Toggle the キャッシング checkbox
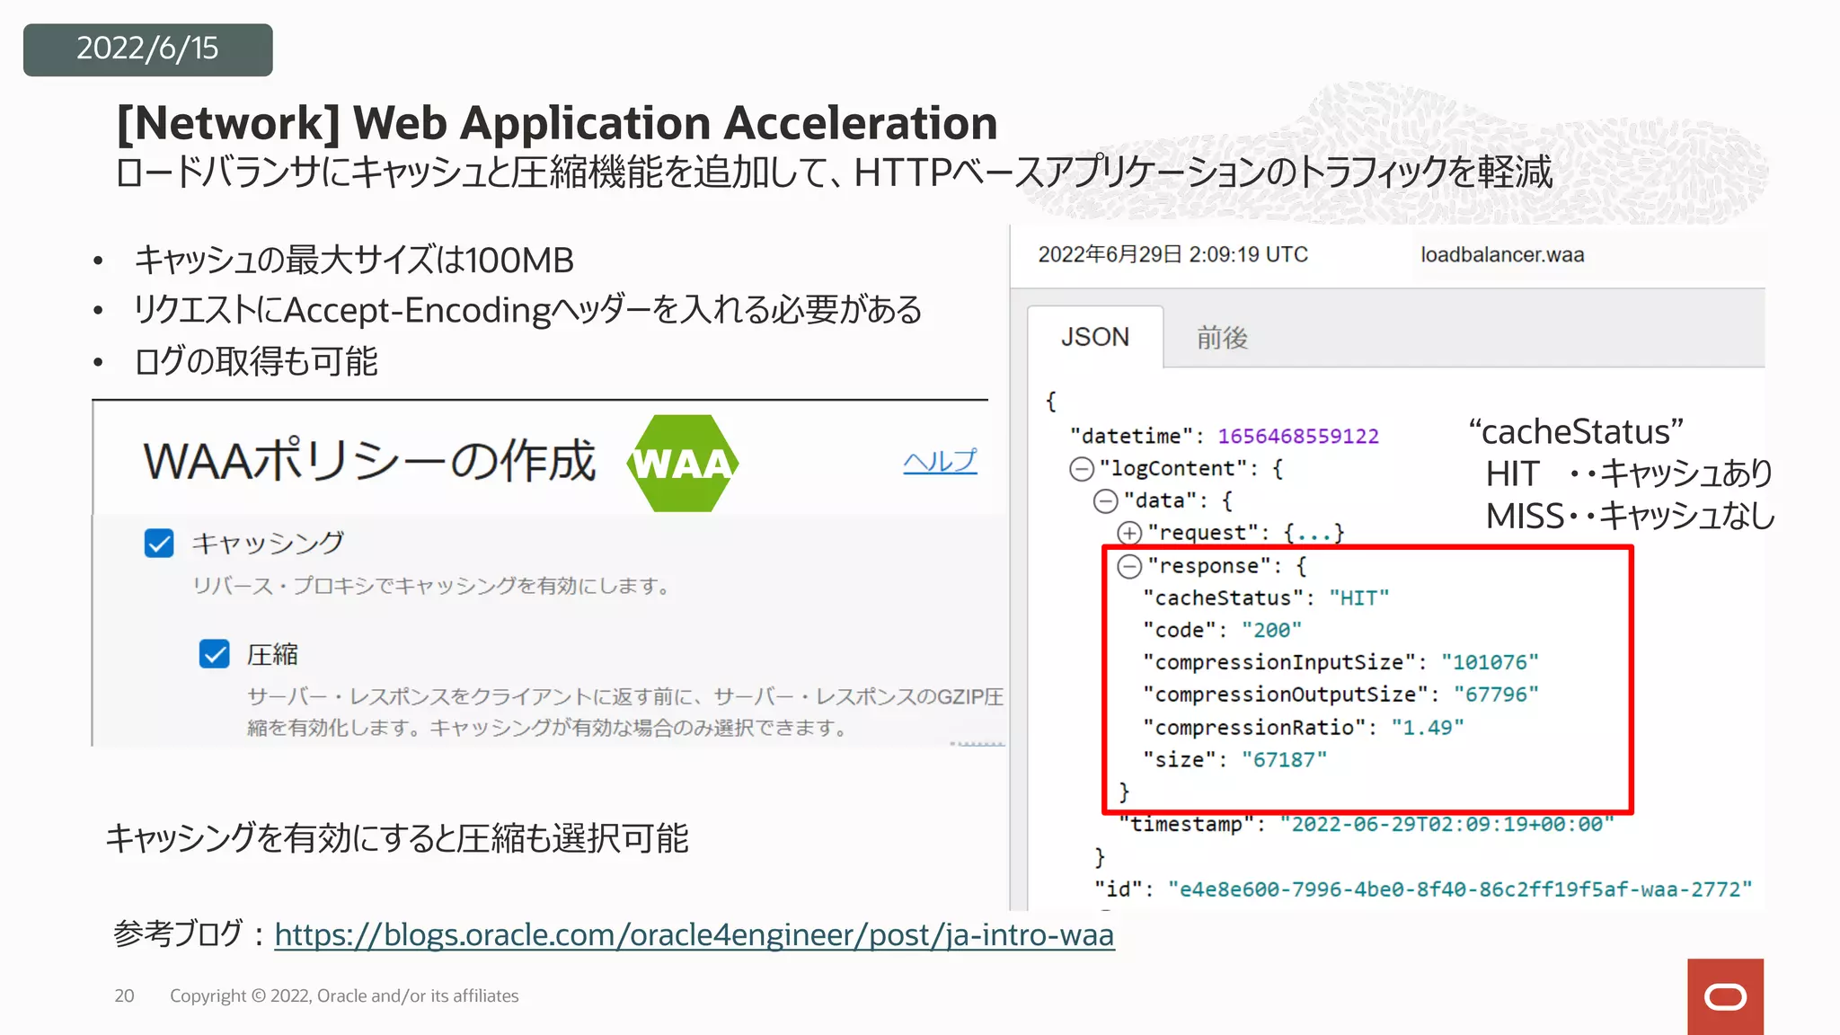Viewport: 1840px width, 1035px height. point(159,543)
